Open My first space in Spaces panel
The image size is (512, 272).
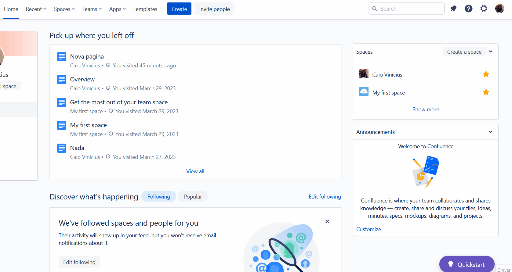coord(389,93)
